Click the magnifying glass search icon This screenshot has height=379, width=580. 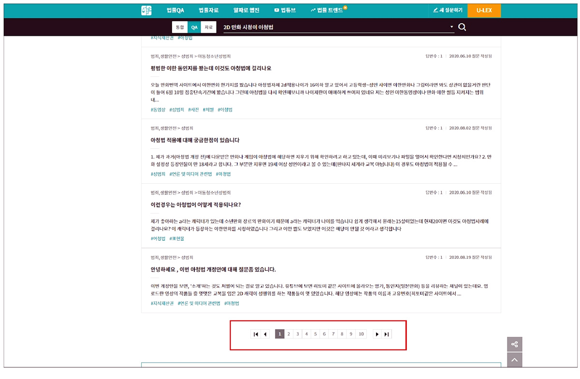pyautogui.click(x=462, y=27)
